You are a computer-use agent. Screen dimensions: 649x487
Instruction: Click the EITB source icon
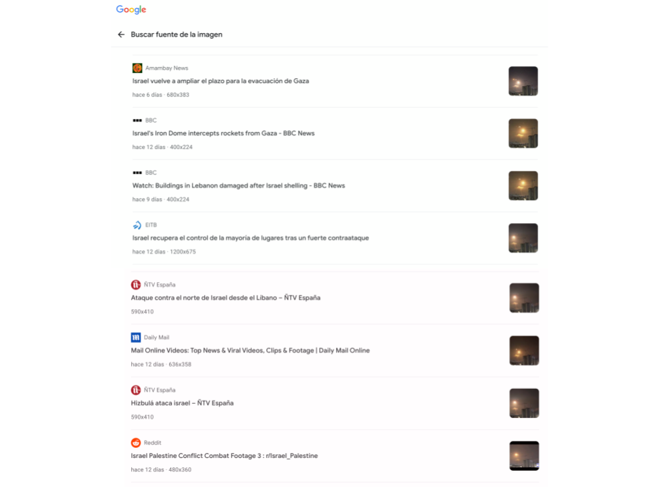point(137,225)
